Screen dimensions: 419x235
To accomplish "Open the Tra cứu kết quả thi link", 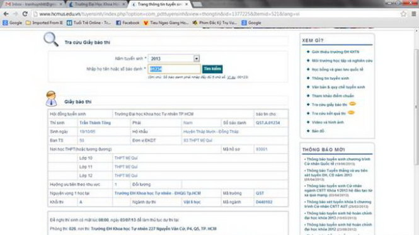I will (328, 113).
